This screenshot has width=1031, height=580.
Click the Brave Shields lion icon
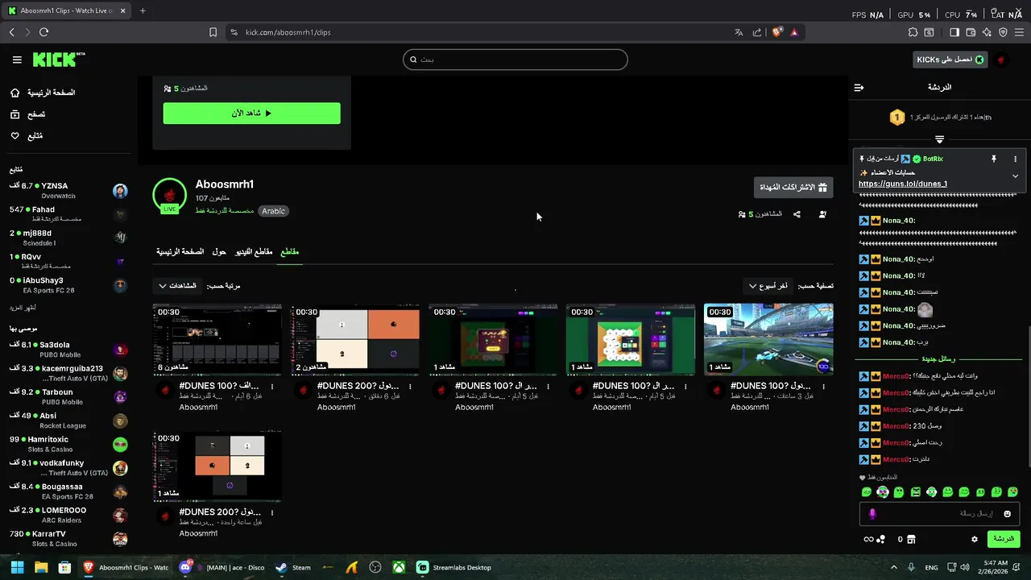(776, 32)
